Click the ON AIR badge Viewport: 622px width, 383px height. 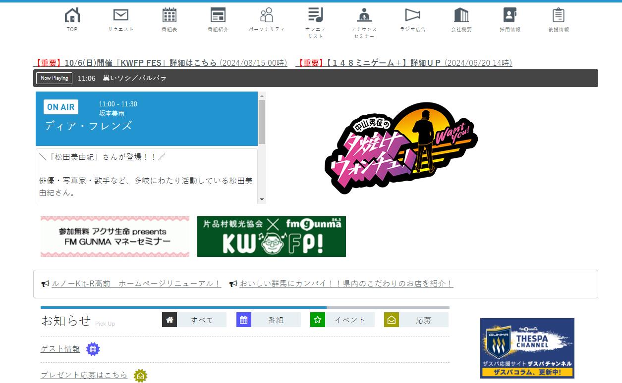[61, 107]
